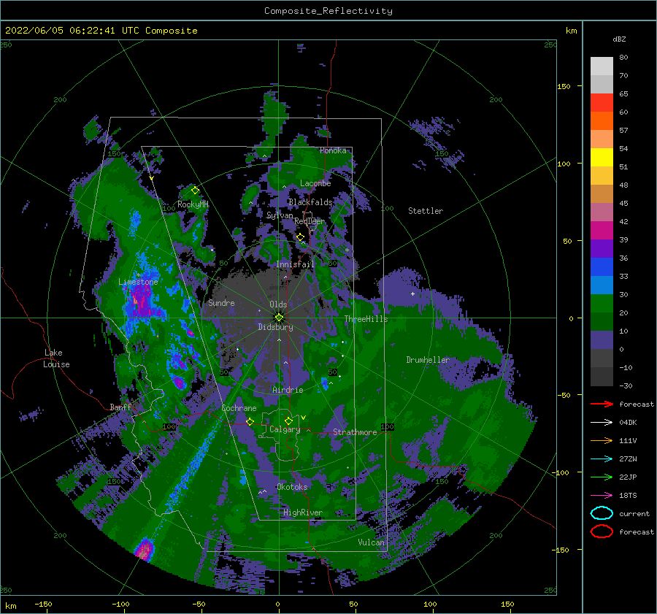This screenshot has width=657, height=614.
Task: Select the Vulcan town label
Action: [x=372, y=542]
